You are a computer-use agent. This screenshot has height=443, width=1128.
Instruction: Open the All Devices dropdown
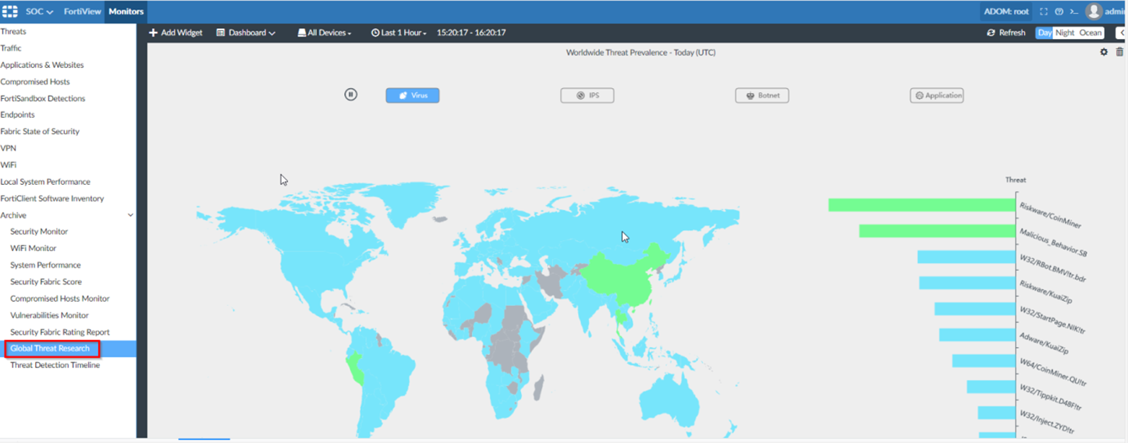pyautogui.click(x=325, y=33)
